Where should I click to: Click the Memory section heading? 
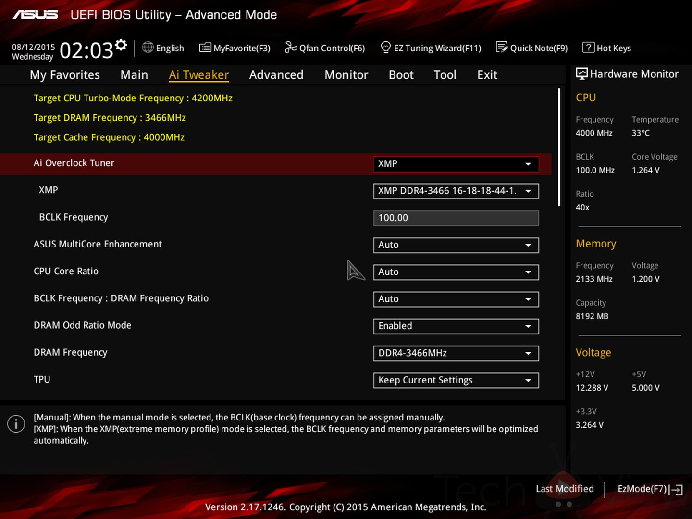tap(596, 244)
